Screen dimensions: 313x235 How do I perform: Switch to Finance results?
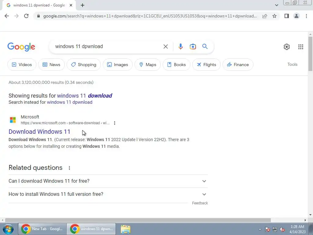[238, 65]
